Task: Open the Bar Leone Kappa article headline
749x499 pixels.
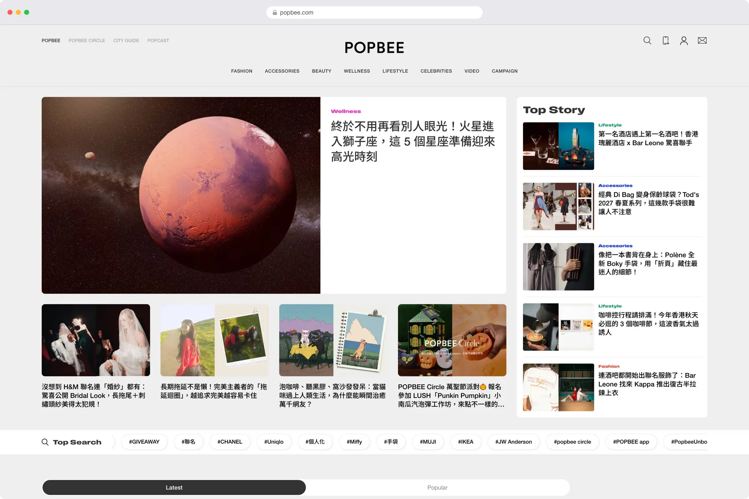Action: click(x=647, y=384)
